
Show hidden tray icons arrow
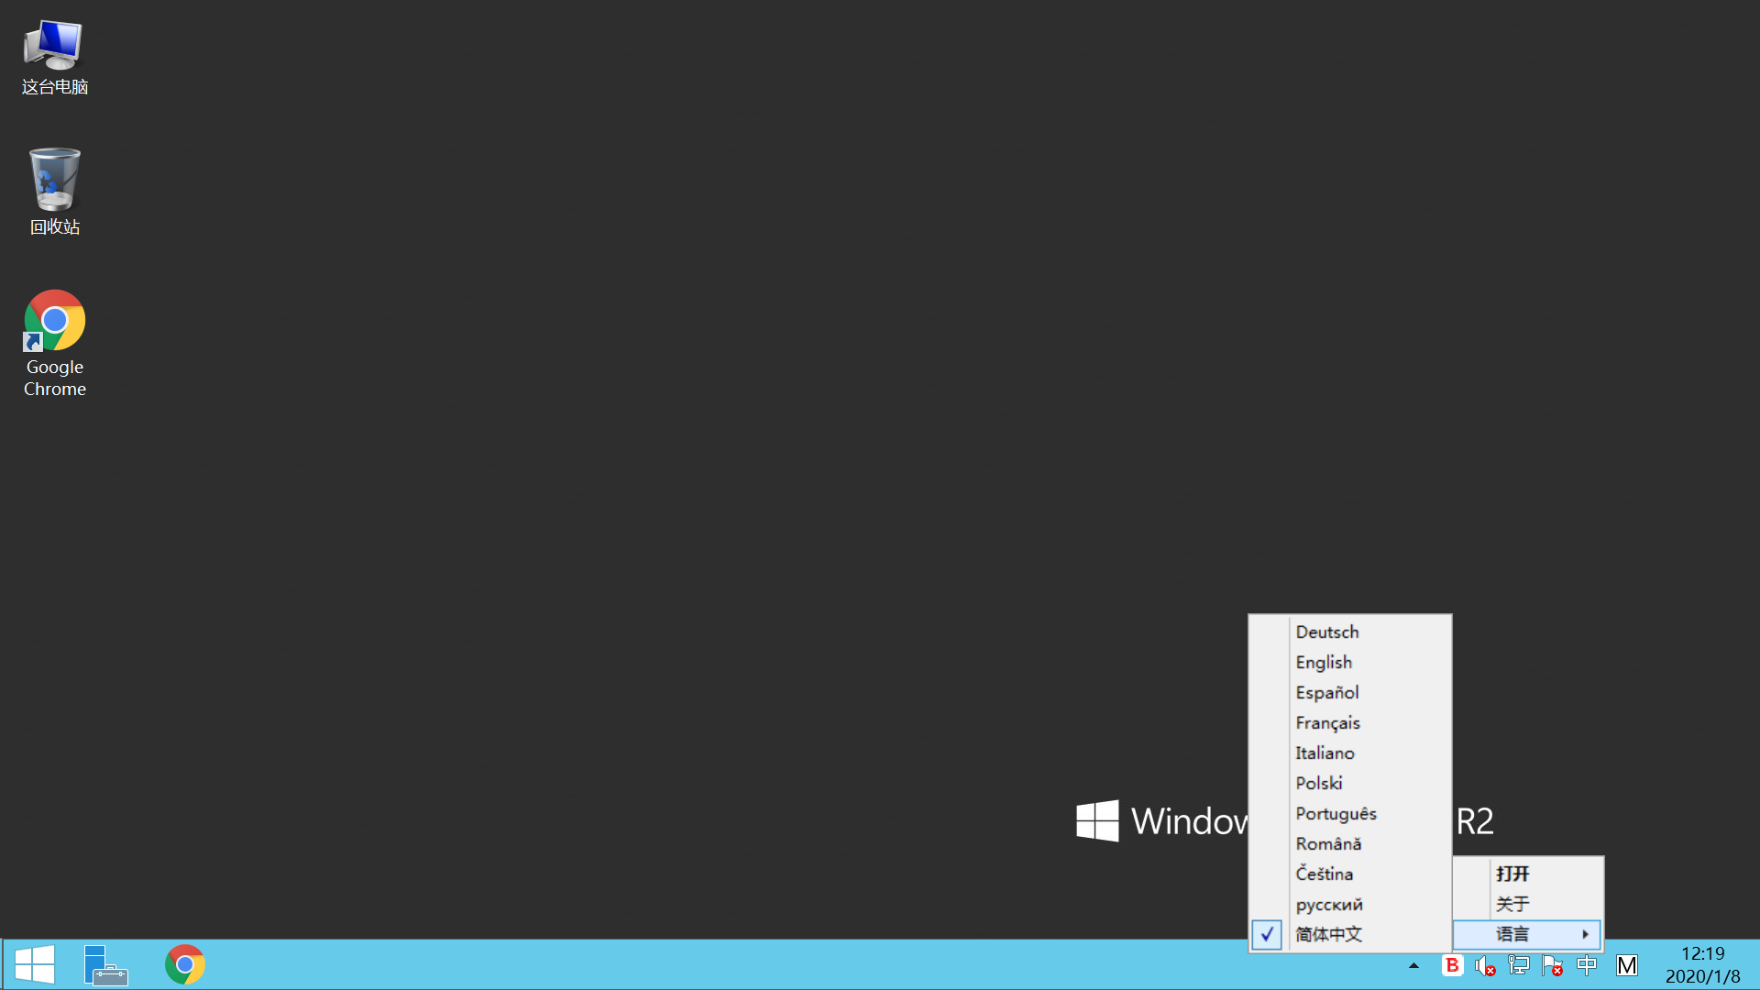[x=1413, y=965]
